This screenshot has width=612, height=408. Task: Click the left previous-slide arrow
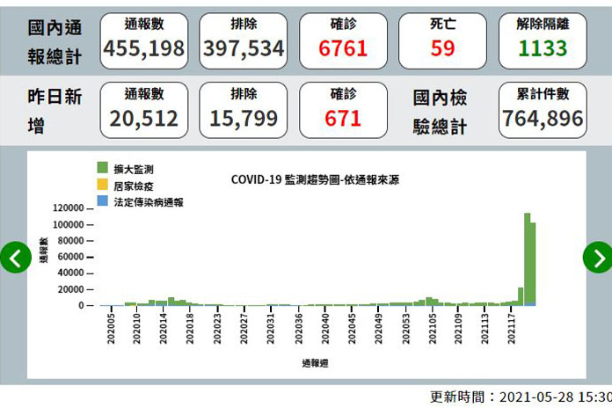(x=16, y=258)
